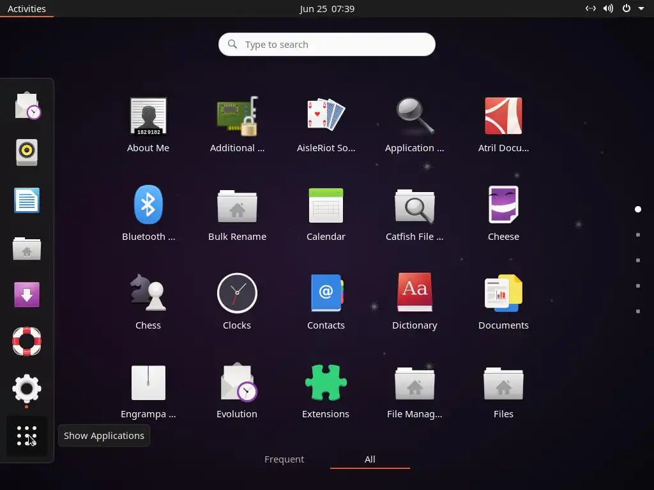Open the Settings gear in the dock

point(27,389)
